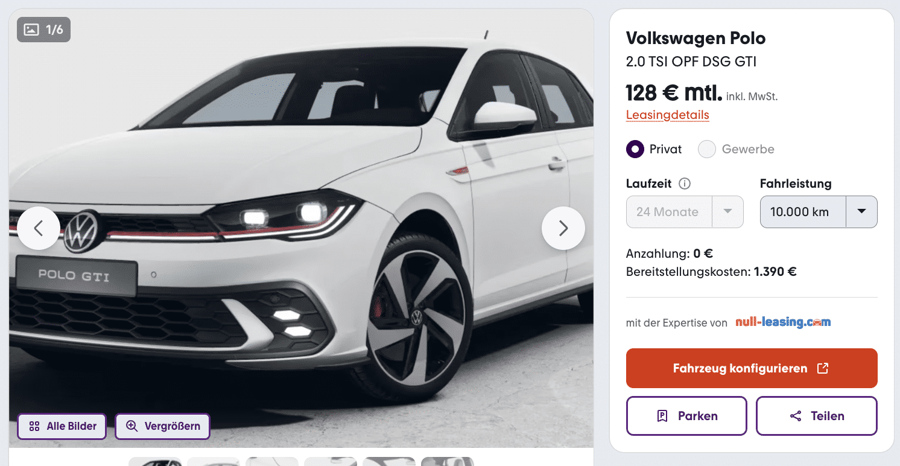Click the Fahrzeug konfigurieren button
The width and height of the screenshot is (900, 466).
pos(752,368)
